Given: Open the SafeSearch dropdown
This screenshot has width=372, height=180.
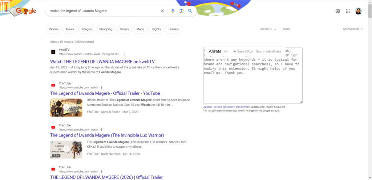Looking at the screenshot, I should point(353,29).
